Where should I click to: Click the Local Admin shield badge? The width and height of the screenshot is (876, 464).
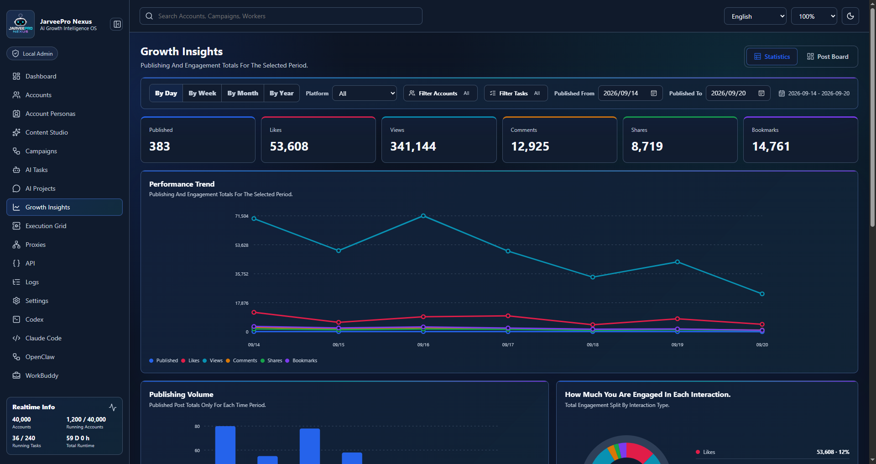(x=32, y=53)
